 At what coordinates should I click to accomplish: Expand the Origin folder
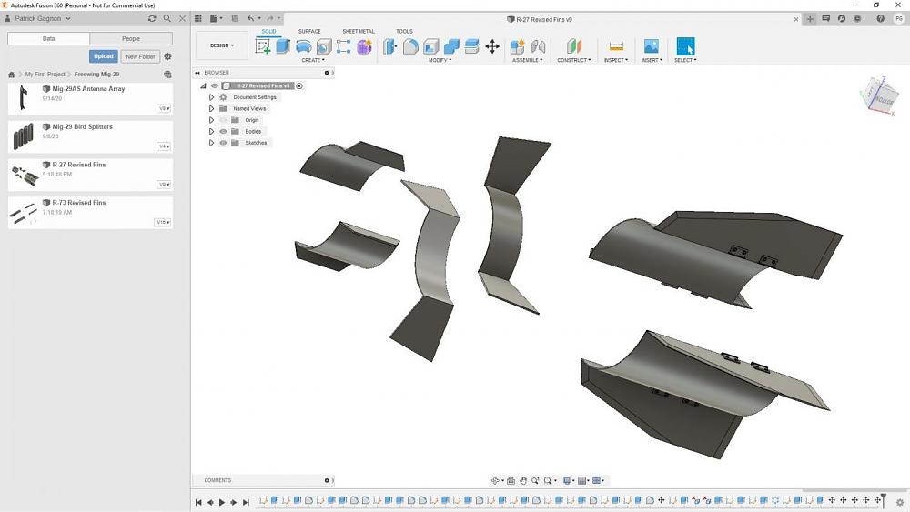[211, 120]
